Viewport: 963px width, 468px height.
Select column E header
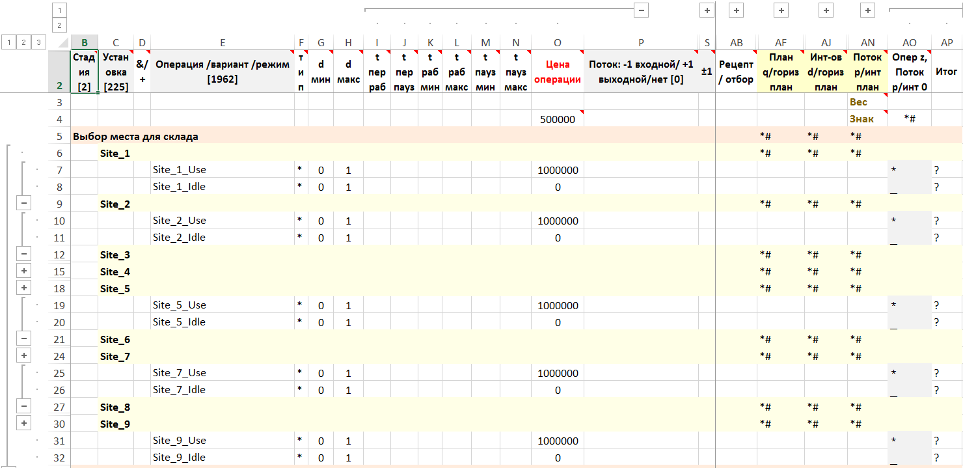point(223,43)
